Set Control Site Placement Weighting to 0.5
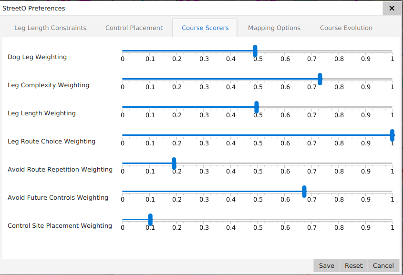 tap(258, 219)
